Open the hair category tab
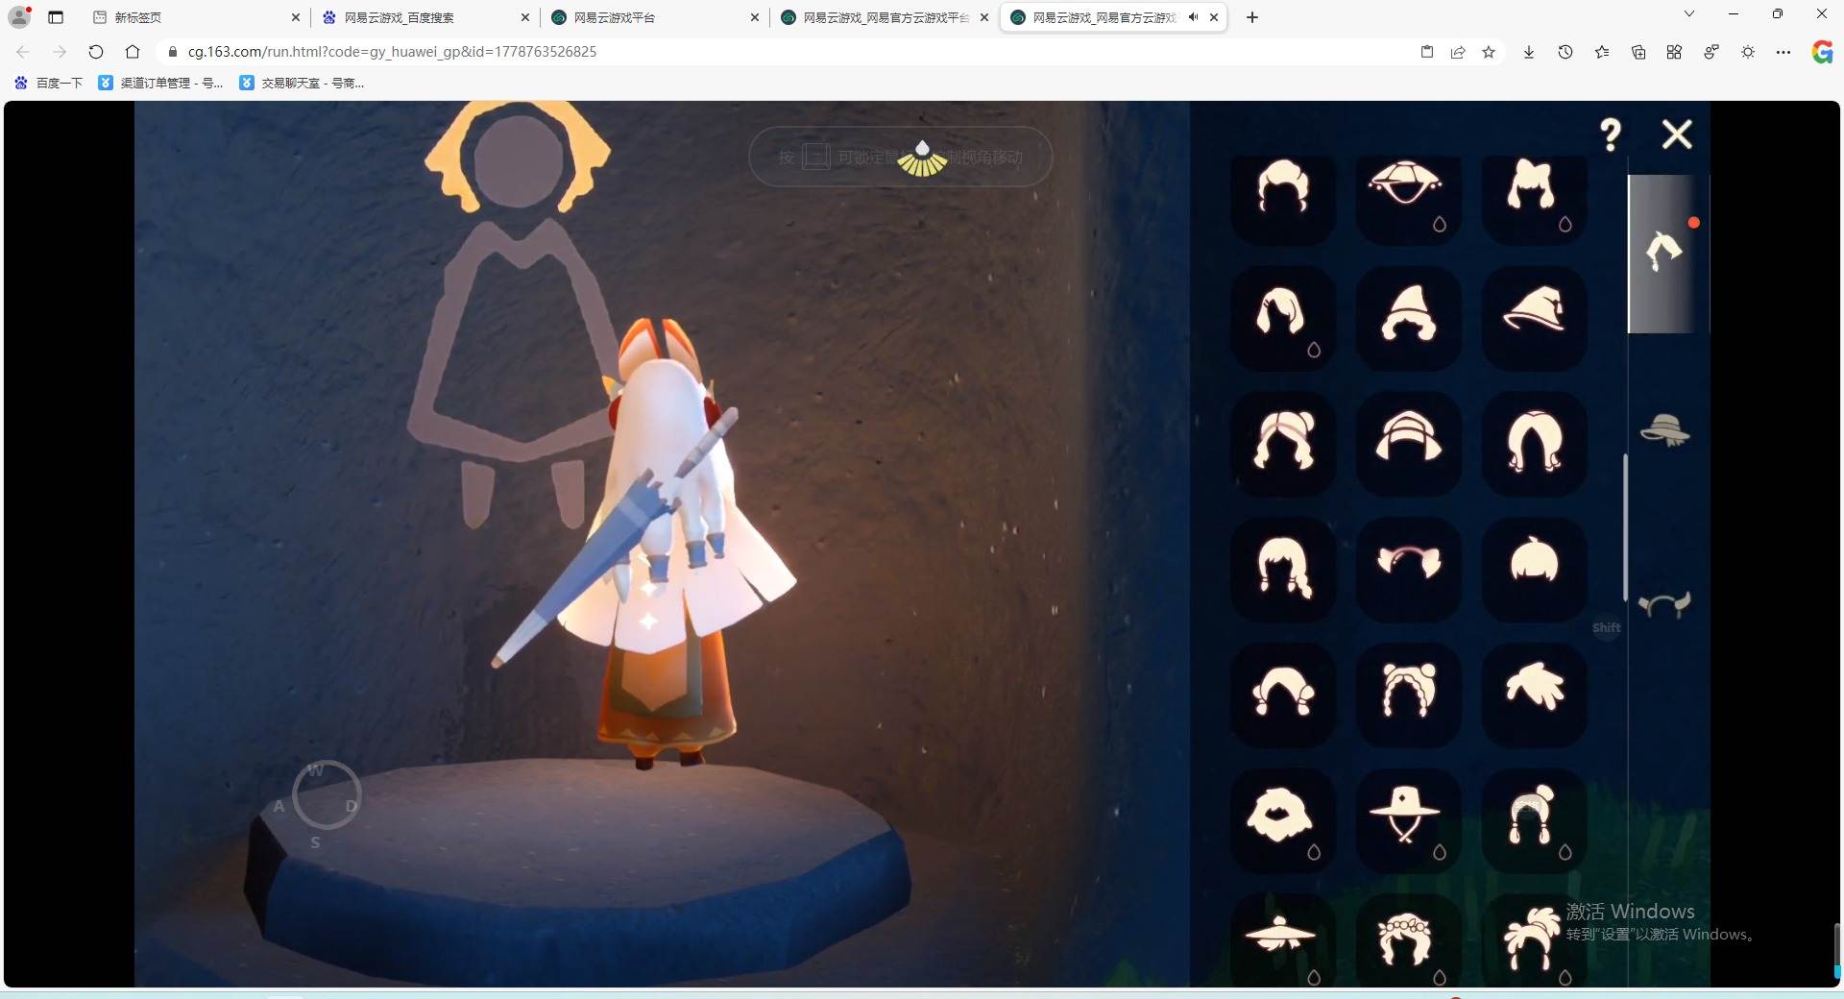Image resolution: width=1844 pixels, height=999 pixels. (1665, 254)
